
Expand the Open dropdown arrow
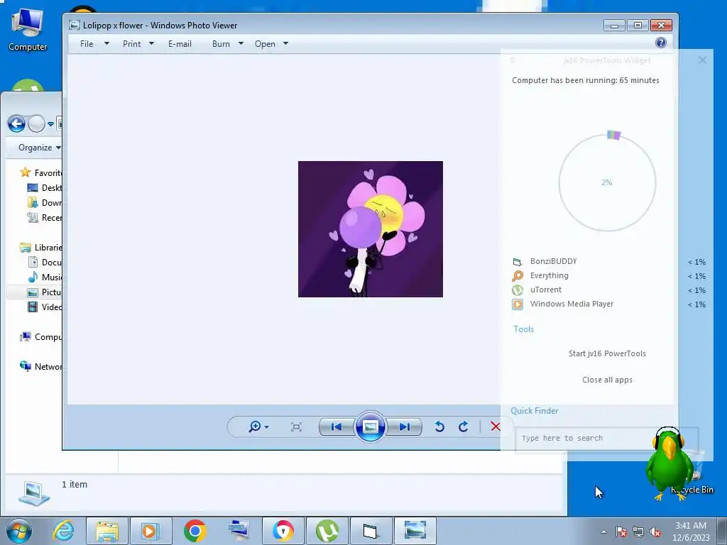point(285,43)
